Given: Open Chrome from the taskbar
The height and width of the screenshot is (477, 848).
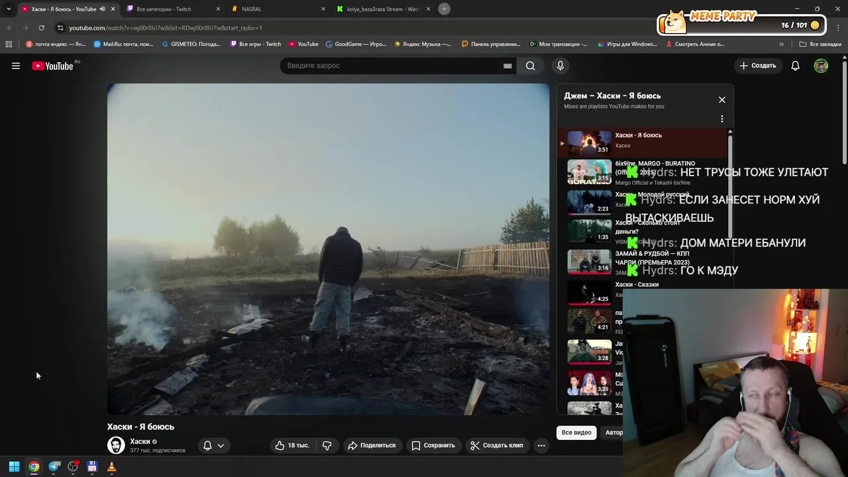Looking at the screenshot, I should [x=34, y=466].
